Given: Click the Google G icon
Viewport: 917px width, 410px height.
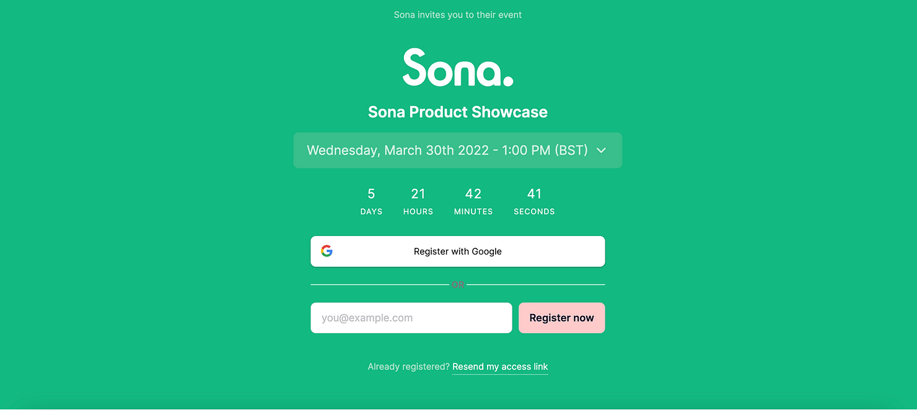Looking at the screenshot, I should [327, 251].
